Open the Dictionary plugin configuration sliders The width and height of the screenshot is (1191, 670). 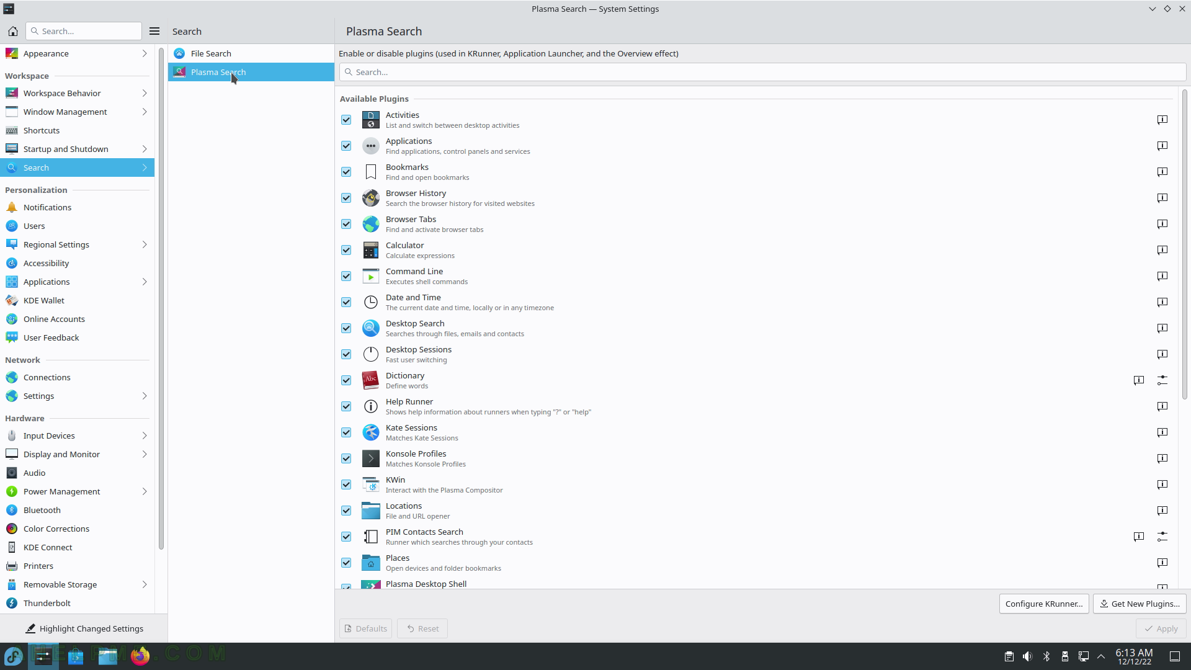(x=1162, y=380)
